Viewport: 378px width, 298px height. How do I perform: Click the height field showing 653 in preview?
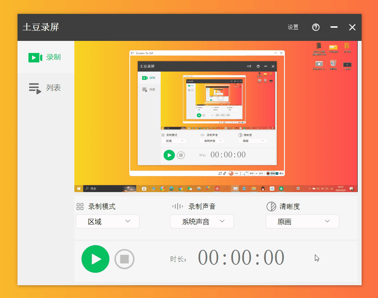pyautogui.click(x=261, y=173)
